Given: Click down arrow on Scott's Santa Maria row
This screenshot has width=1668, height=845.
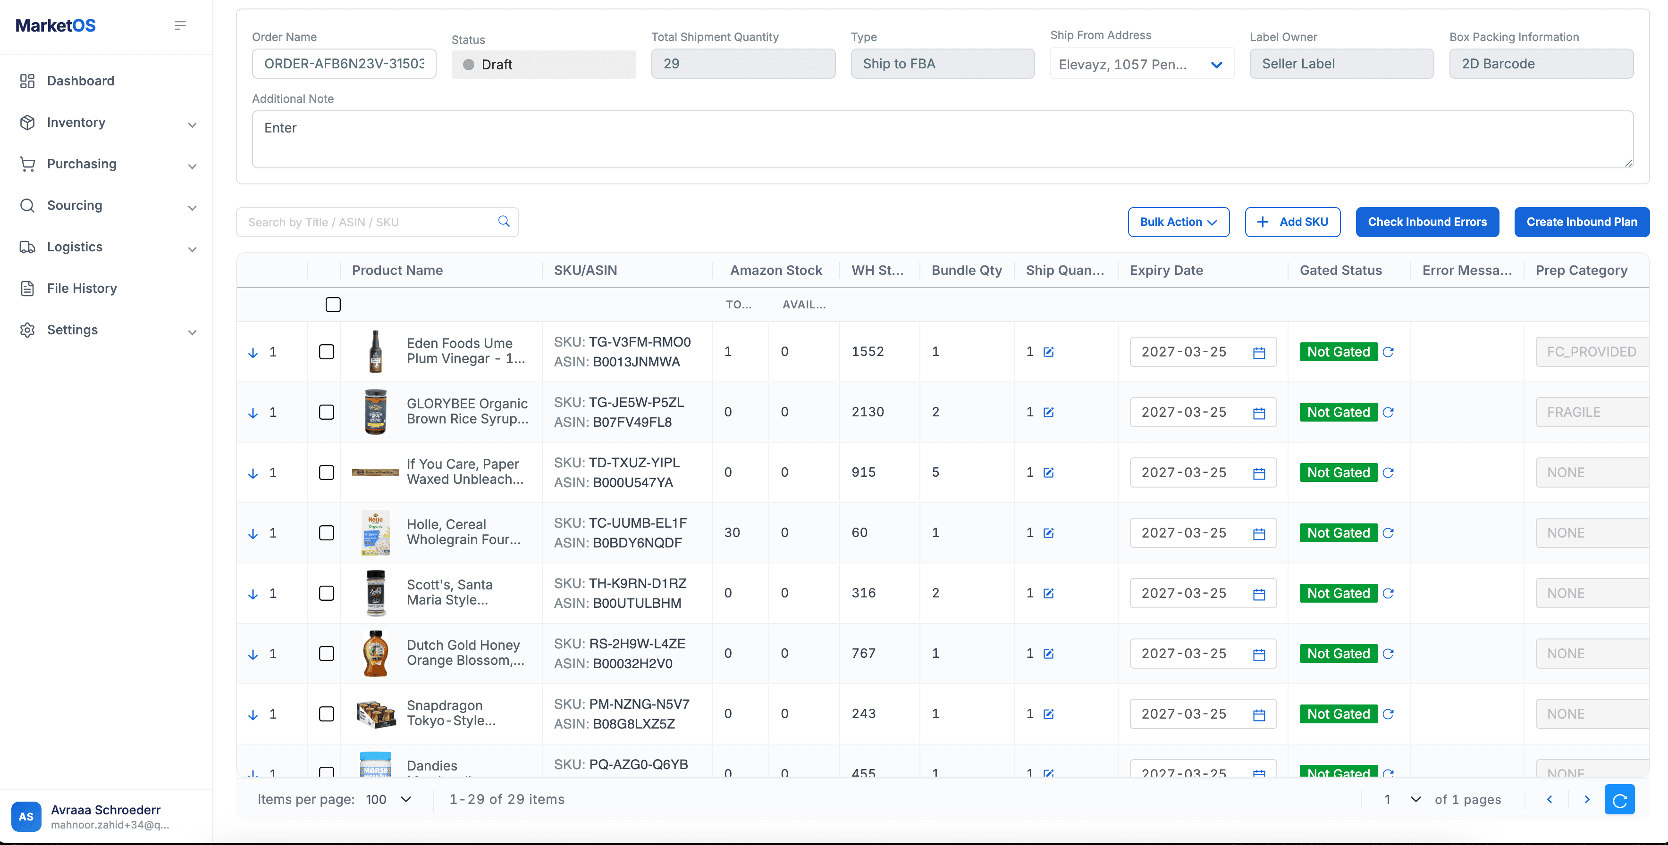Looking at the screenshot, I should coord(253,594).
